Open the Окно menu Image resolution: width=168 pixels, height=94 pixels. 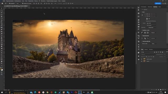click(x=59, y=1)
